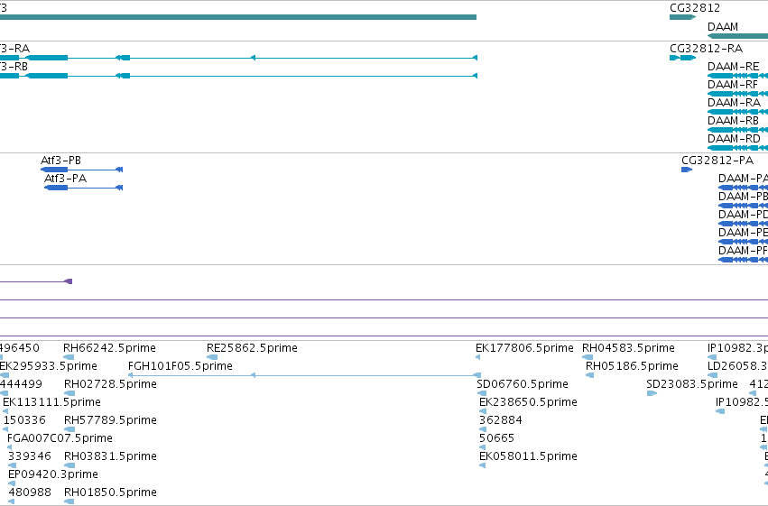
Task: Select the RH66242.5prime EST glyph
Action: click(69, 357)
